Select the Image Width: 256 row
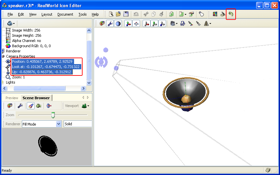This screenshot has width=280, height=175. click(26, 30)
